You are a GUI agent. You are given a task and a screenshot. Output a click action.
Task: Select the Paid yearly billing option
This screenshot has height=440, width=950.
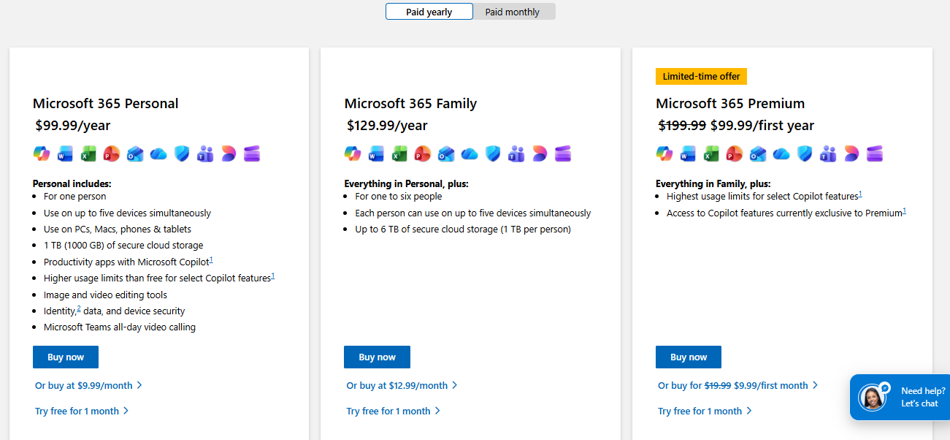pos(429,12)
